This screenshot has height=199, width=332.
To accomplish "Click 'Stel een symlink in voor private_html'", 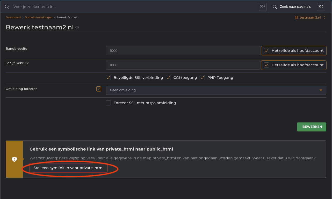I will 68,168.
